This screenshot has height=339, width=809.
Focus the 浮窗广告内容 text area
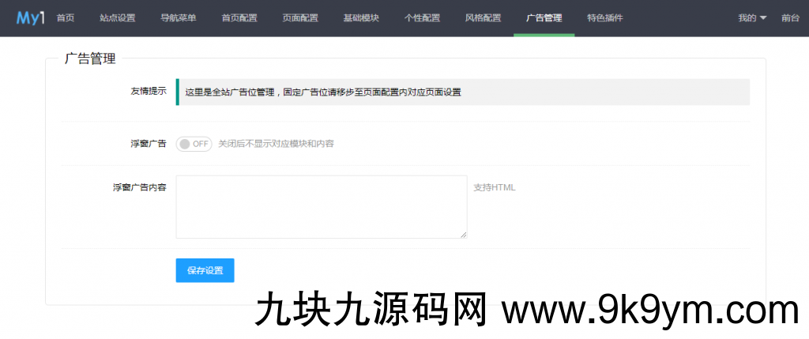click(x=321, y=206)
